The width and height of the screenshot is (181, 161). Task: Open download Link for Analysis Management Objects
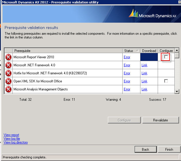click(144, 89)
